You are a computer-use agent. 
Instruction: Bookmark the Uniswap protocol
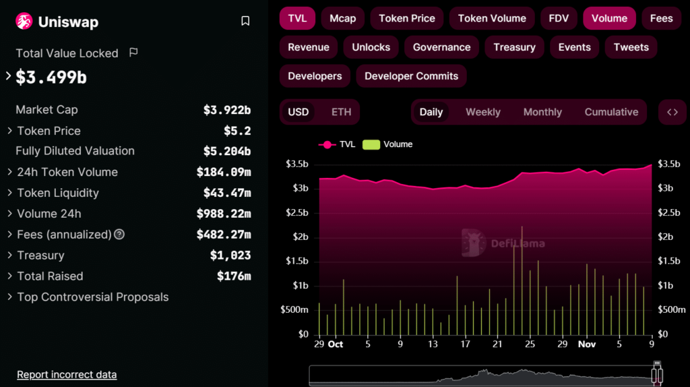tap(245, 22)
